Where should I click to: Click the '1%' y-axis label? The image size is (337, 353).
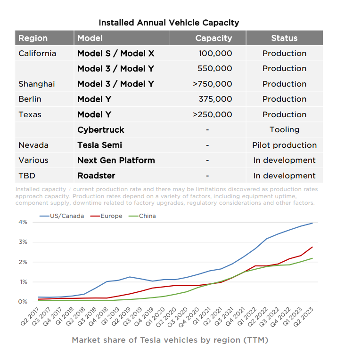[x=24, y=282]
